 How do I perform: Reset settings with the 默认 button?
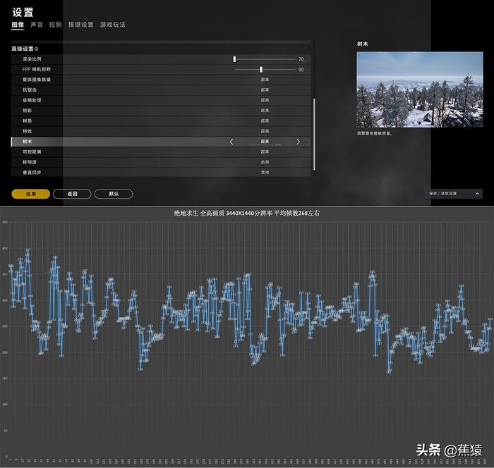114,193
